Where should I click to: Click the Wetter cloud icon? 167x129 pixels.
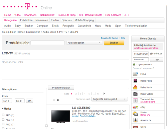tap(135, 114)
